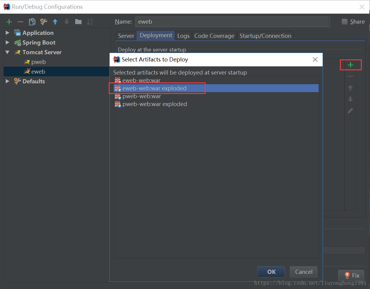This screenshot has height=289, width=370.
Task: Add artifact with green plus in Deployment
Action: coord(351,65)
